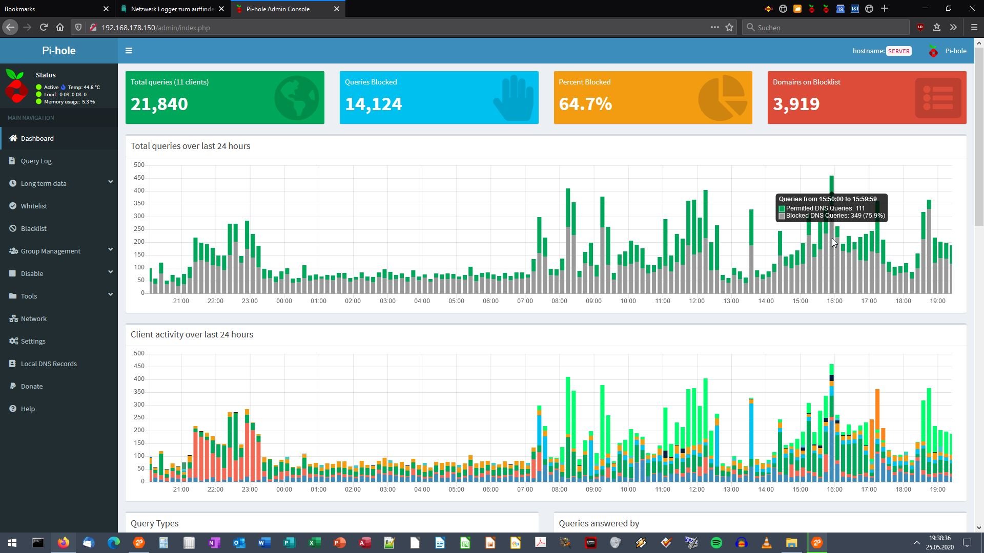Click the Suchen search field
This screenshot has height=553, width=984.
point(826,28)
